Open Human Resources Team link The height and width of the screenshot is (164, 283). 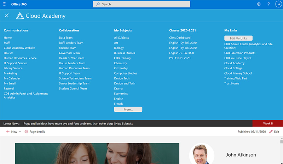point(74,68)
